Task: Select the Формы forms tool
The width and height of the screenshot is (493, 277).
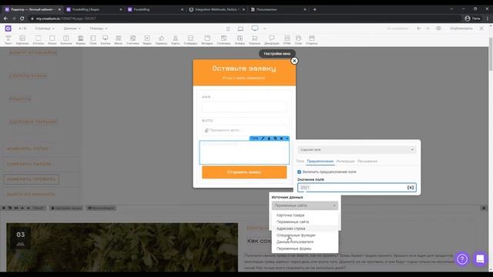Action: click(81, 40)
